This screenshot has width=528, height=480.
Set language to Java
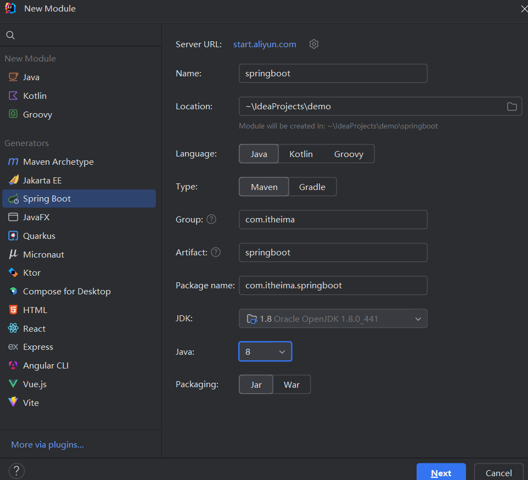pyautogui.click(x=259, y=154)
